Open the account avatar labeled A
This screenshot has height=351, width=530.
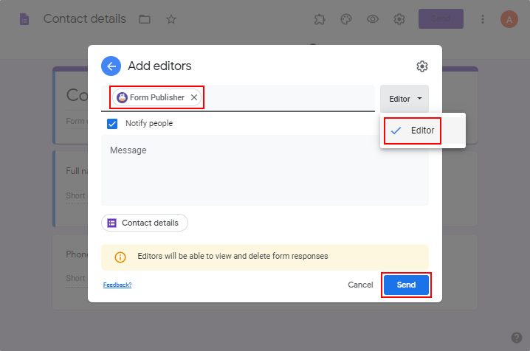coord(509,19)
